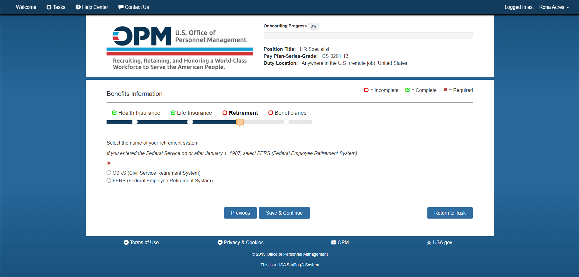Click the Life Insurance green checkmark icon
This screenshot has height=277, width=579.
[173, 113]
